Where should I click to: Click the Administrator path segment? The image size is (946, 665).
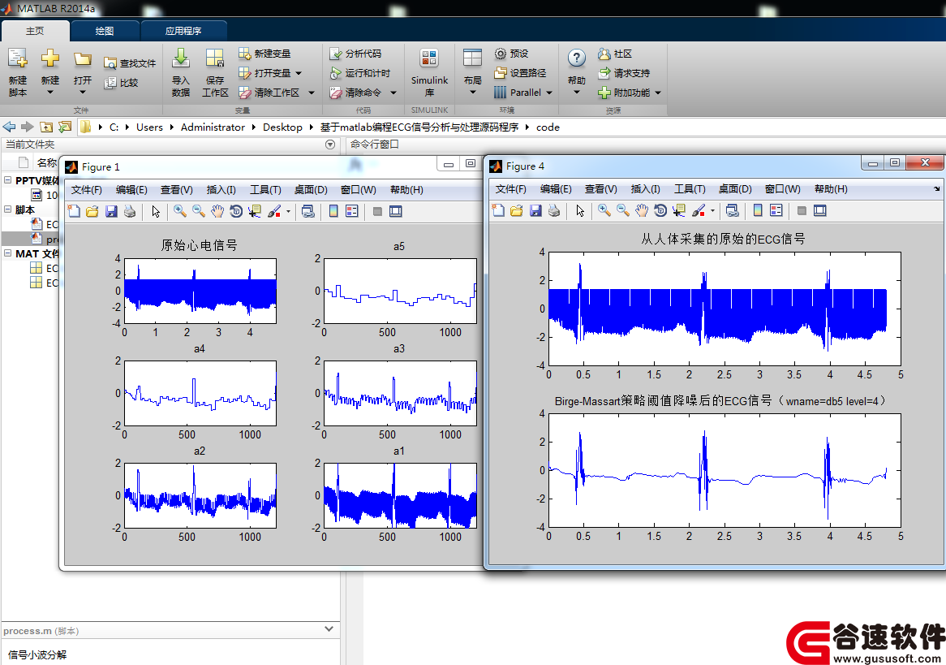click(x=213, y=127)
